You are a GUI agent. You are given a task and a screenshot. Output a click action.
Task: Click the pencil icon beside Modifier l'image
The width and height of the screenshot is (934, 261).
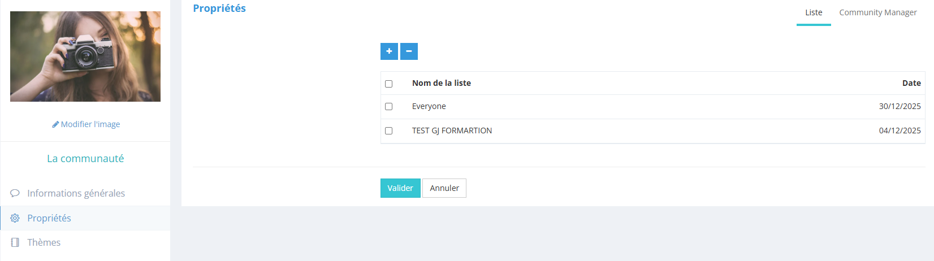(x=55, y=124)
